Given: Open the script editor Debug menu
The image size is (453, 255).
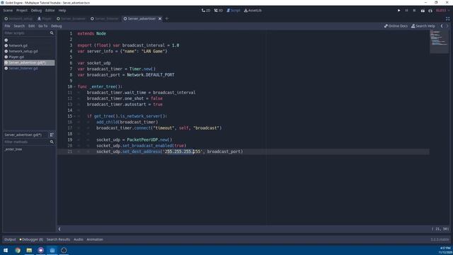Looking at the screenshot, I should tap(57, 26).
